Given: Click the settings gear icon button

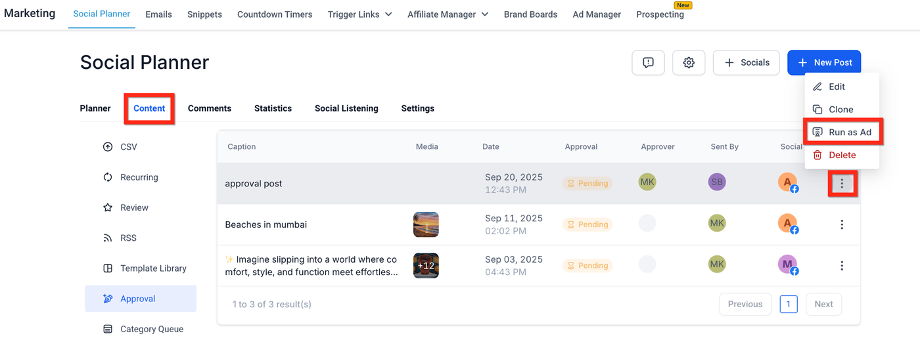Looking at the screenshot, I should click(x=689, y=62).
